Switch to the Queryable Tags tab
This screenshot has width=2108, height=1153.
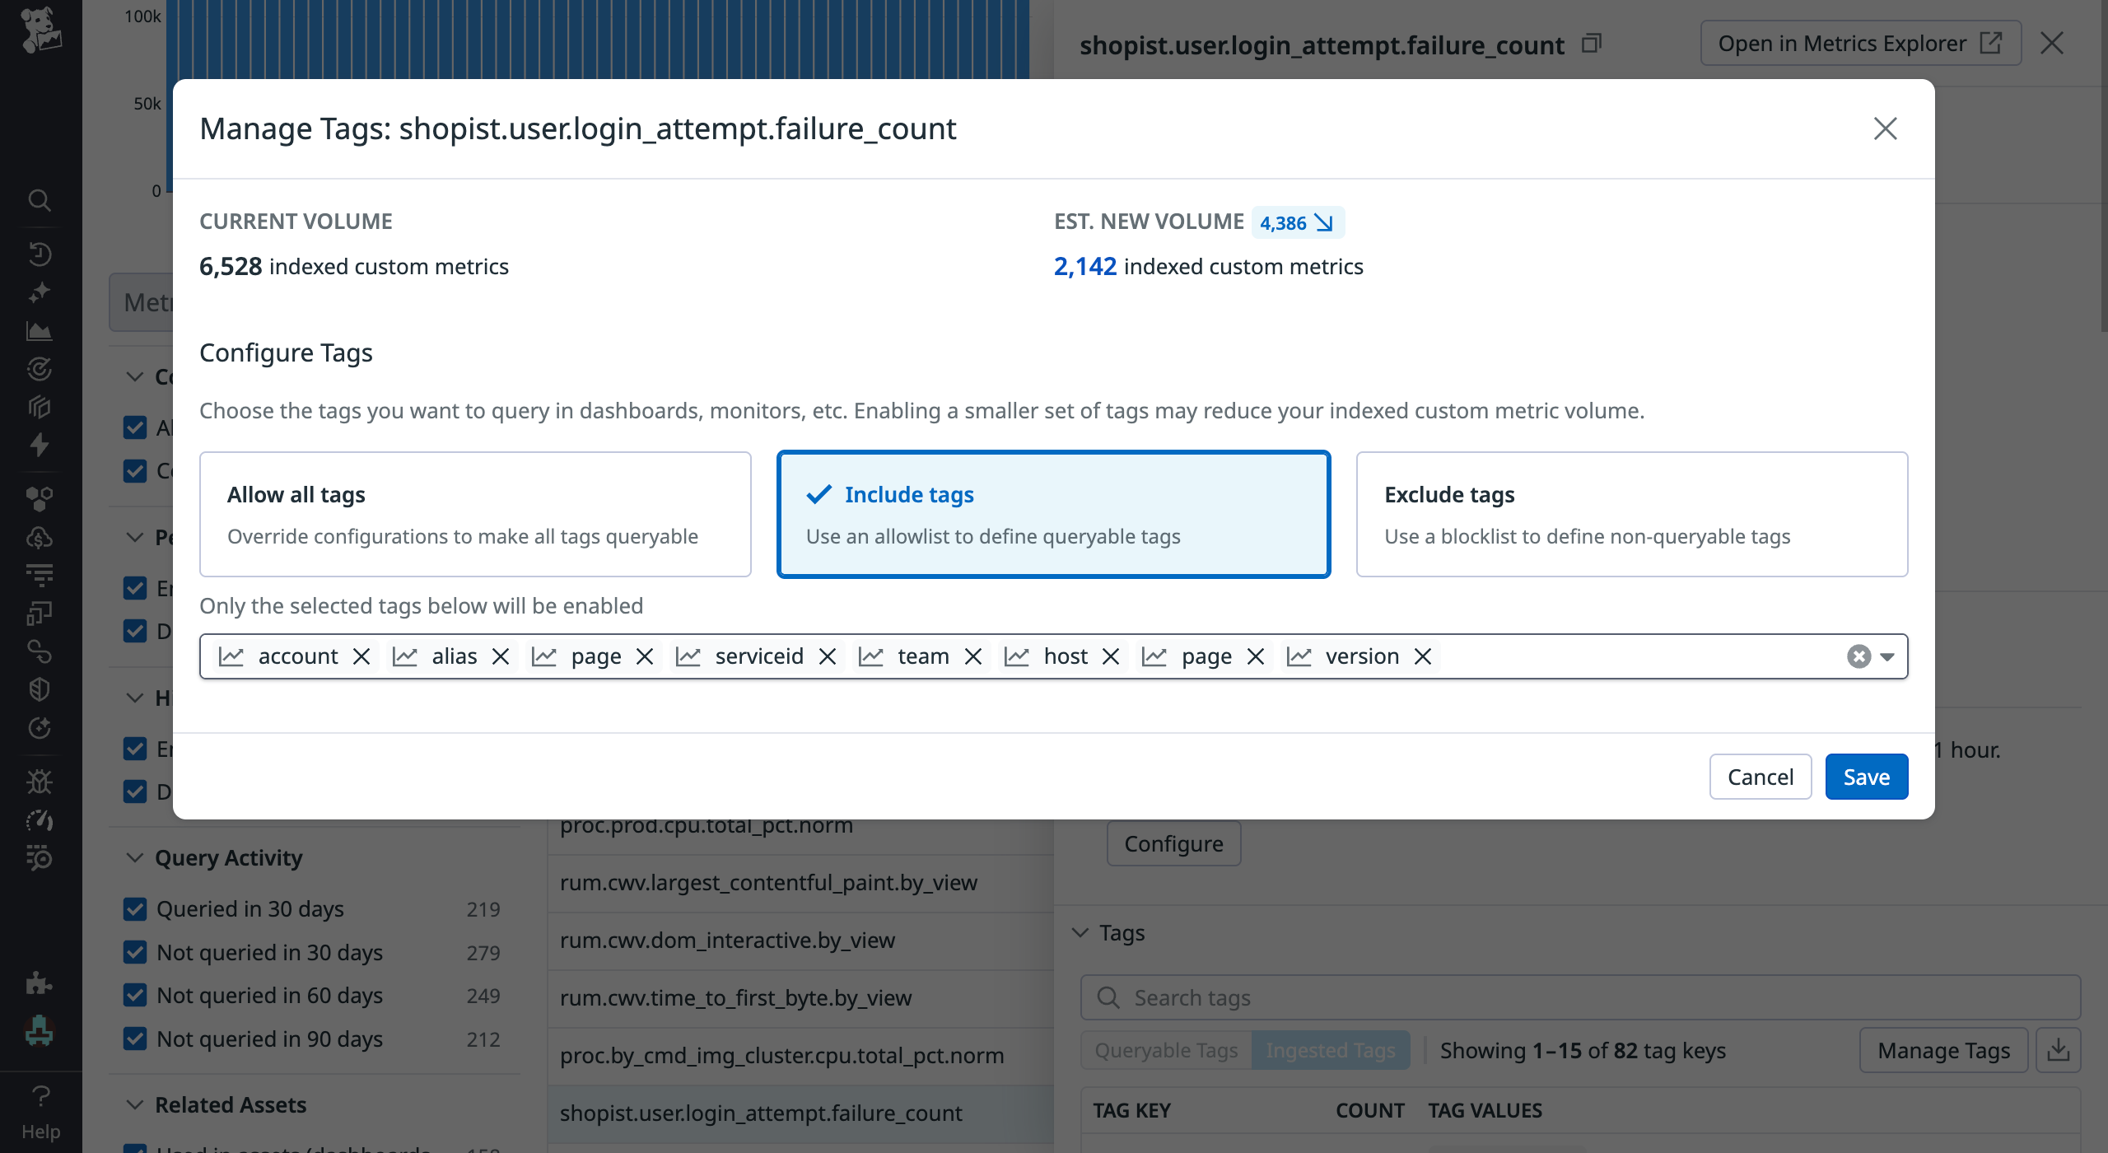[1165, 1050]
